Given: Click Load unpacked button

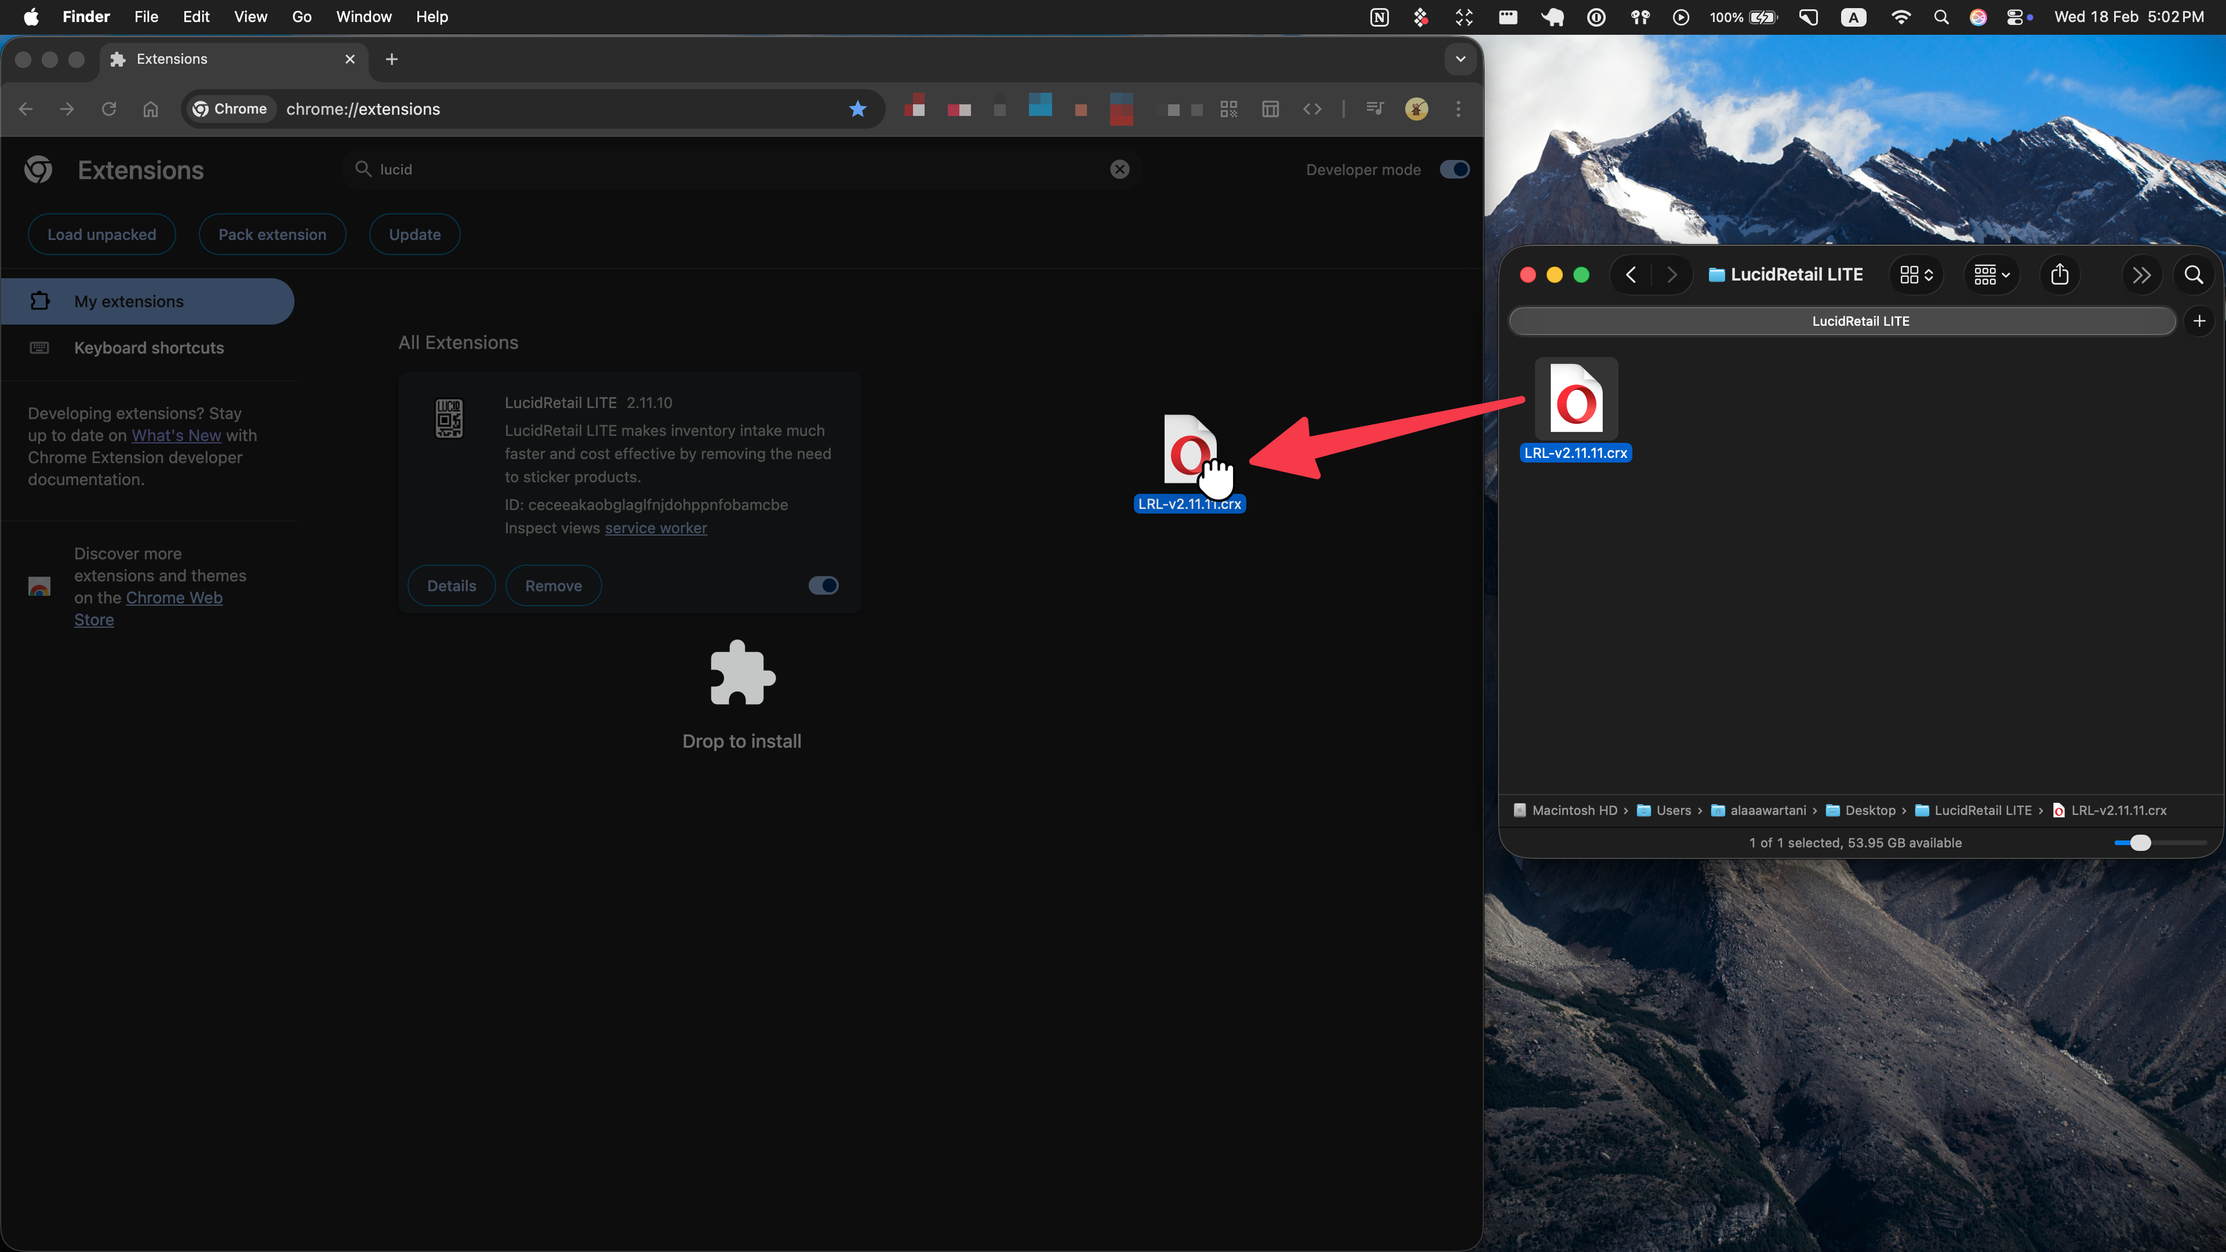Looking at the screenshot, I should [102, 234].
